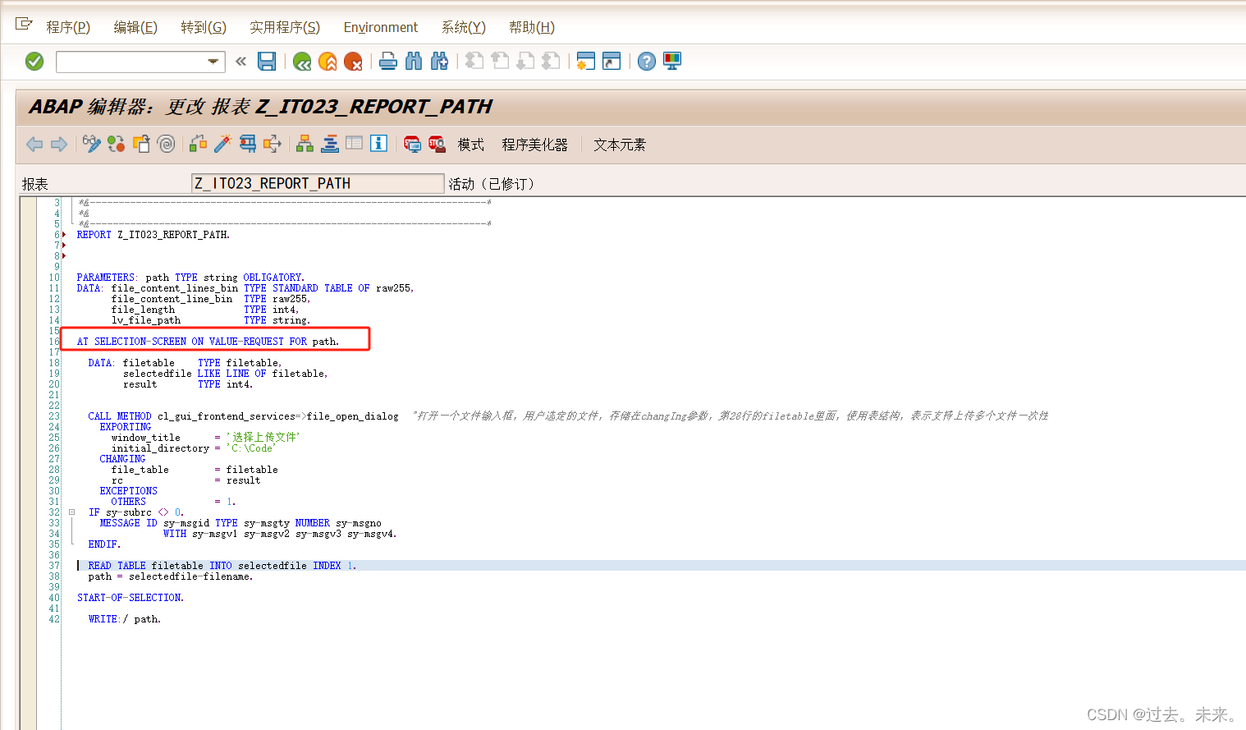1246x730 pixels.
Task: Open the 转到(G) menu
Action: click(204, 27)
